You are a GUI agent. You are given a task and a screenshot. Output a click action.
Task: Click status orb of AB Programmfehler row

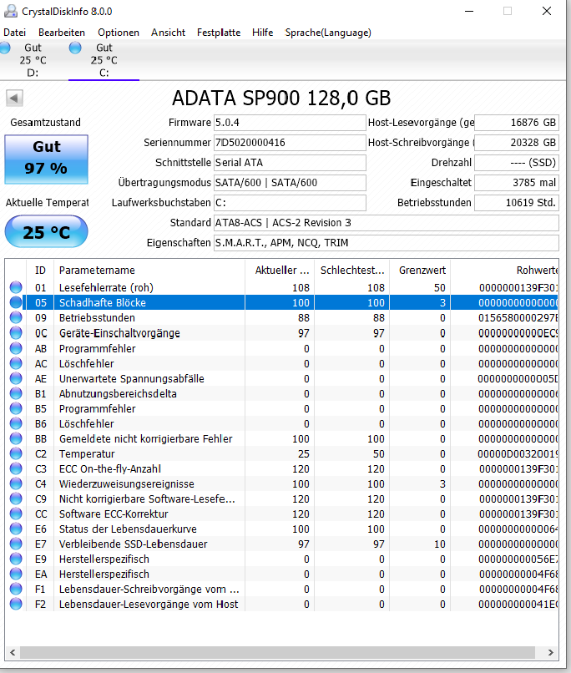[x=16, y=348]
